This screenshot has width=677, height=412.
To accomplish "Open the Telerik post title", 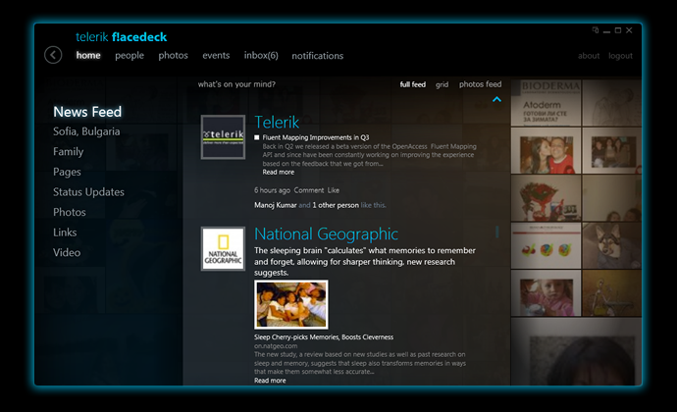I will pos(277,123).
